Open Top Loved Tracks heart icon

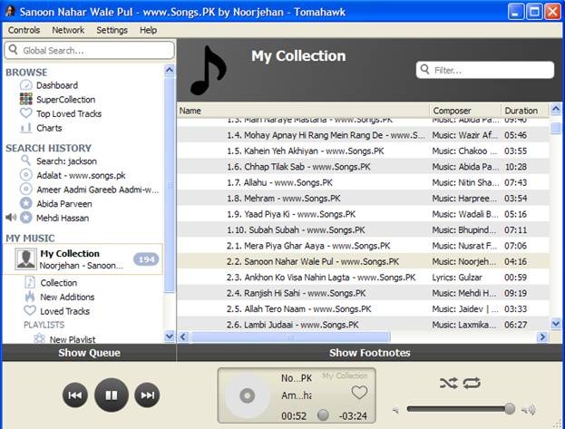point(26,114)
